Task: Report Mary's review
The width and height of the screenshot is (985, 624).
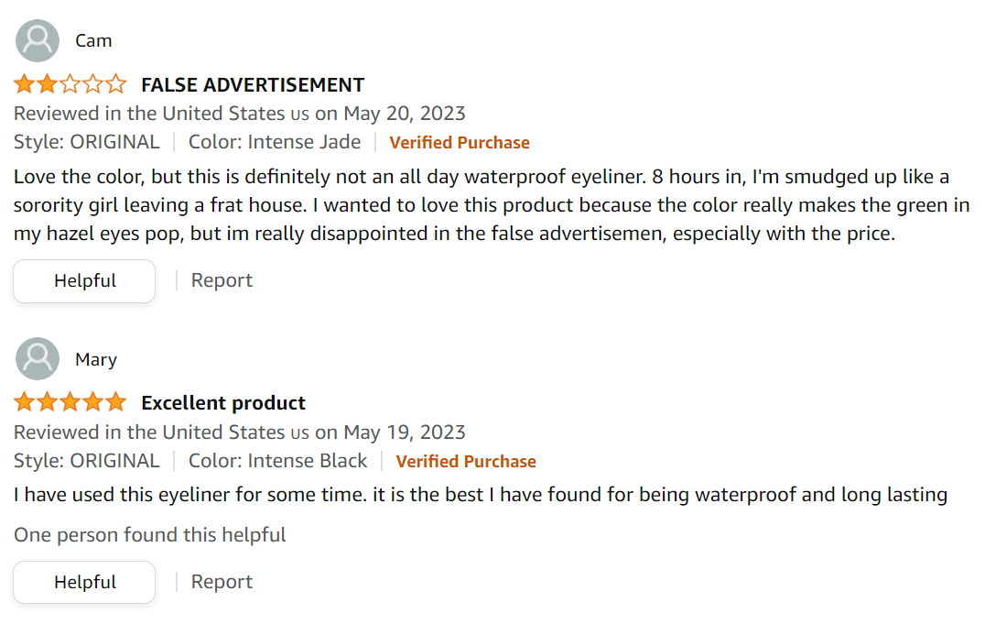Action: point(222,582)
